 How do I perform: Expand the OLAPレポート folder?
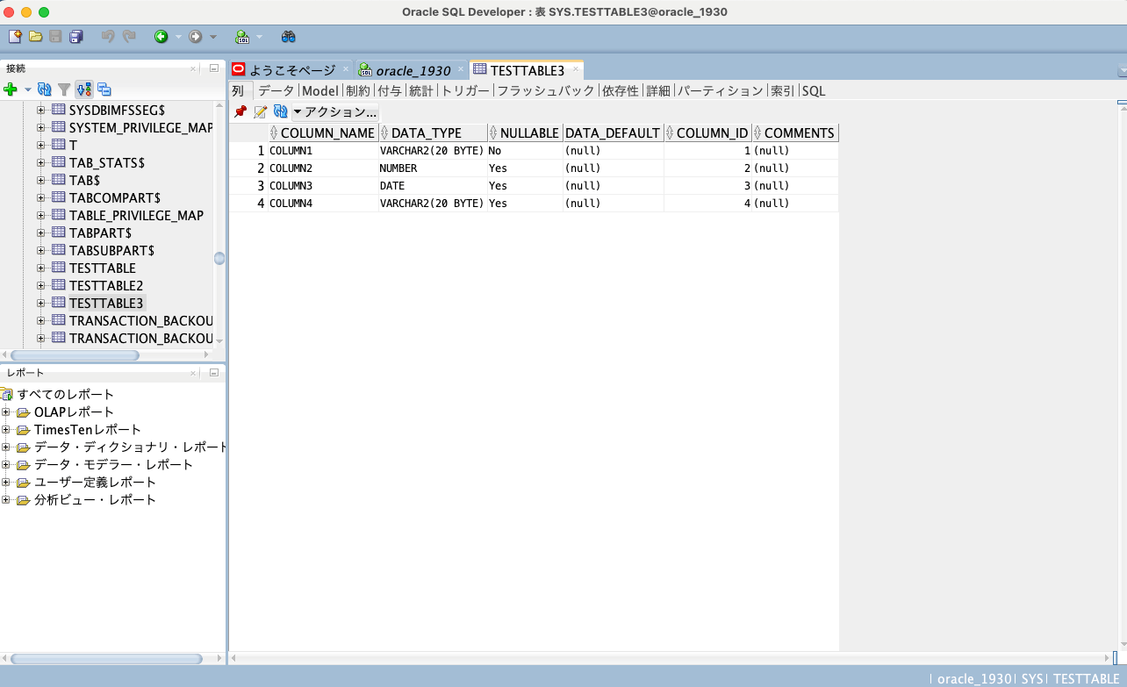click(x=6, y=411)
